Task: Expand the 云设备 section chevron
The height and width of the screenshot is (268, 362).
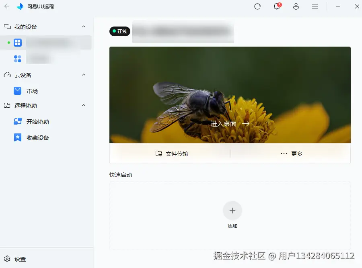Action: [x=84, y=75]
